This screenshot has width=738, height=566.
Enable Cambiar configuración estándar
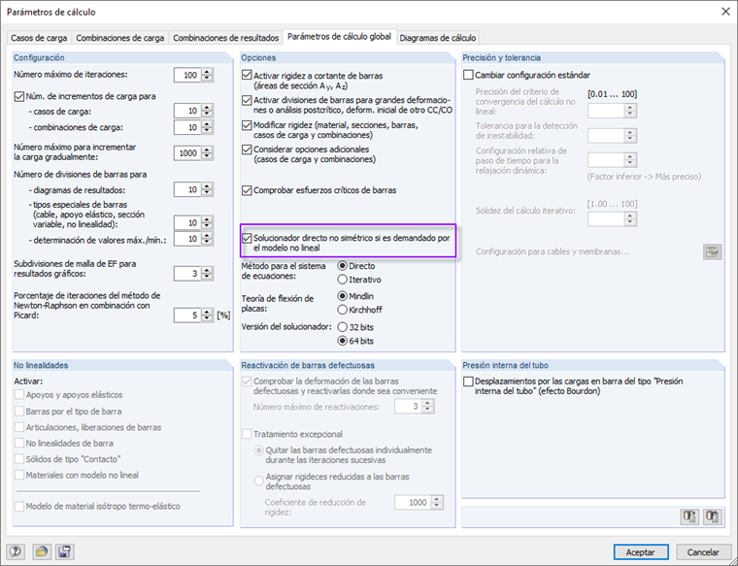[468, 75]
